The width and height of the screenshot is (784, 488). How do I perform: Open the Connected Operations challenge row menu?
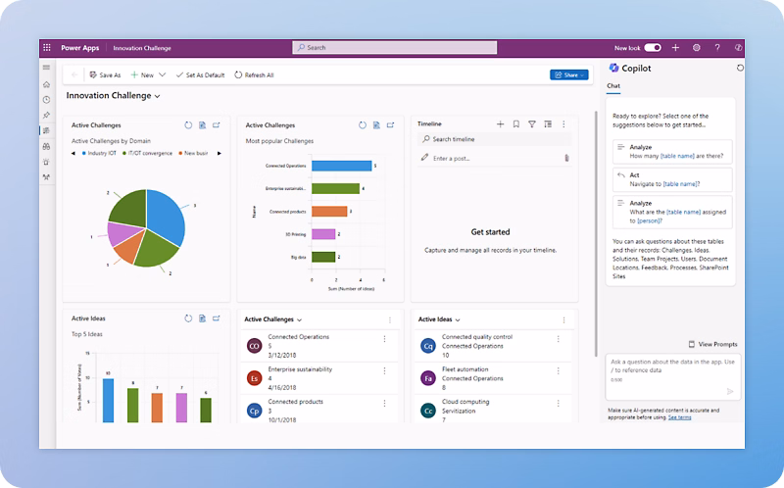pos(384,339)
